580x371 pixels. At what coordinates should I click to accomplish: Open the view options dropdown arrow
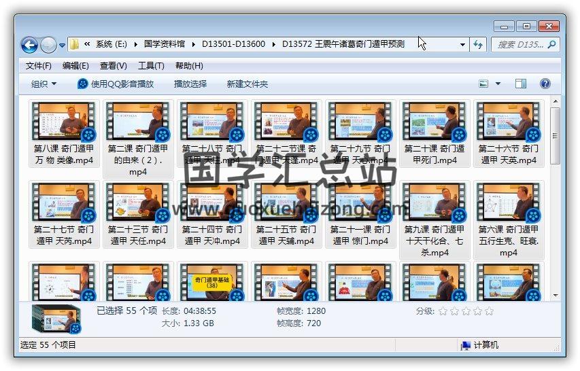point(498,84)
